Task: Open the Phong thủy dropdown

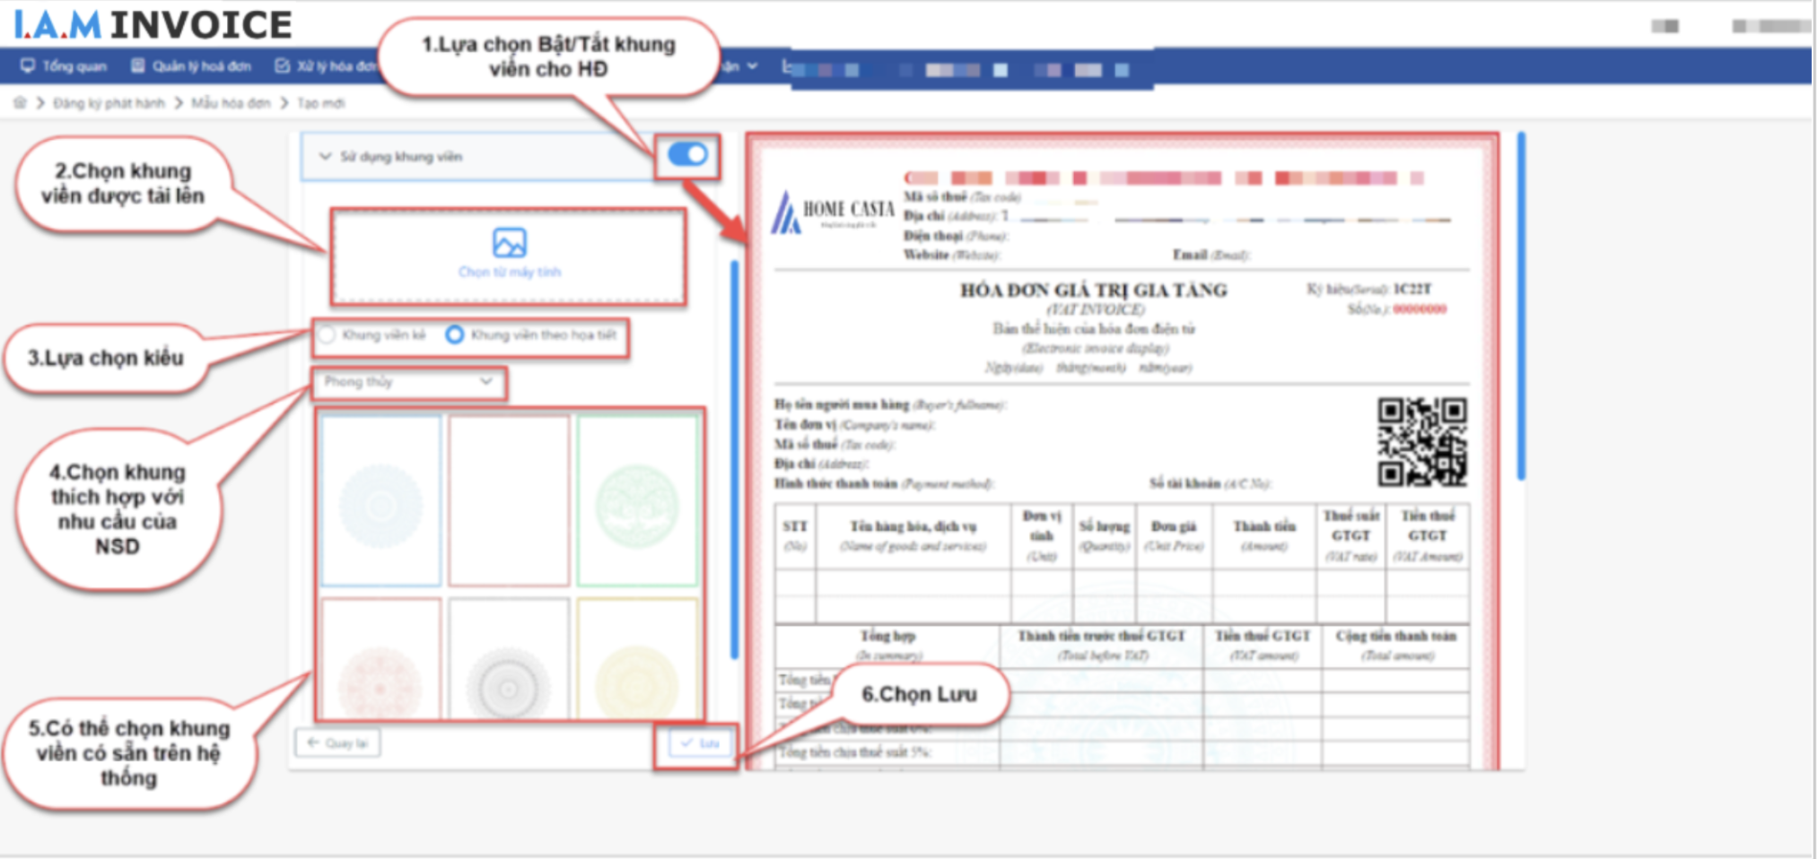Action: click(409, 382)
